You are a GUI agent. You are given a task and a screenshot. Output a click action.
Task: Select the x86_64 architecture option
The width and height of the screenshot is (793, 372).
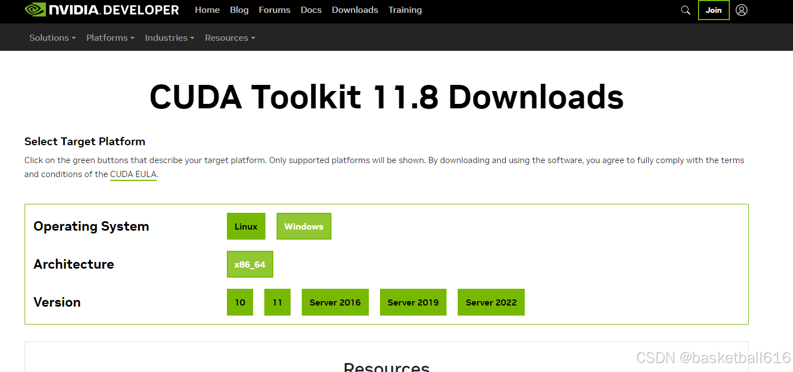click(250, 264)
